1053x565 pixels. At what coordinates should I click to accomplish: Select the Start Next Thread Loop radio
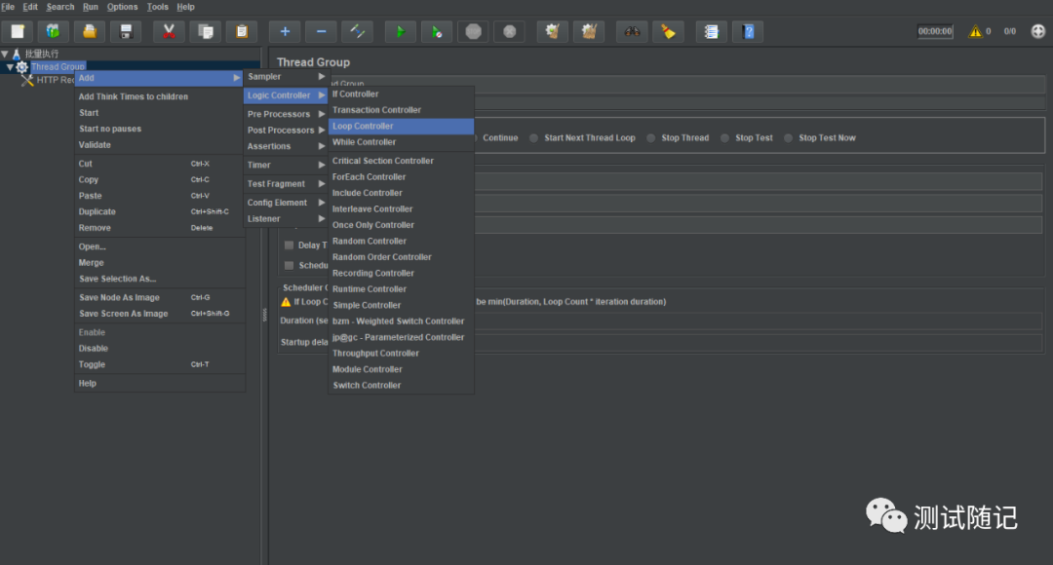coord(533,138)
